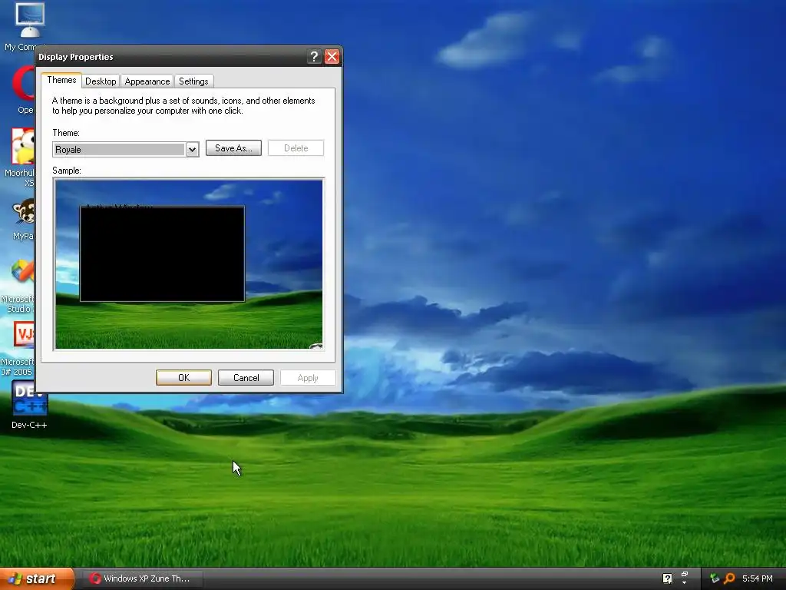Switch to the Appearance tab

147,81
